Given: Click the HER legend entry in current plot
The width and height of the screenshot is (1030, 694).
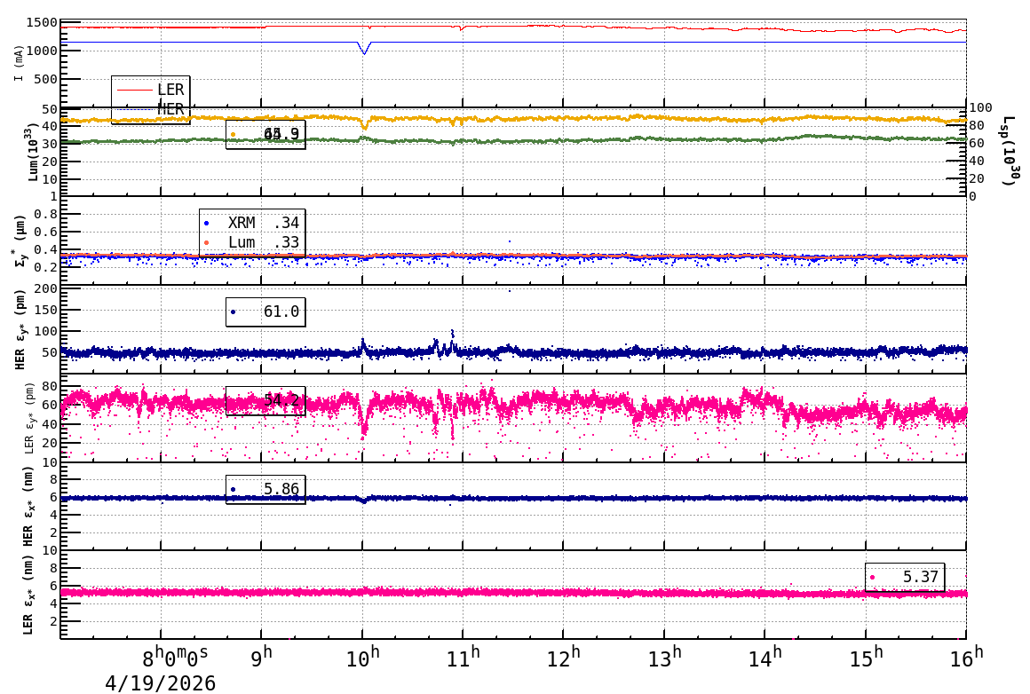Looking at the screenshot, I should tap(151, 109).
